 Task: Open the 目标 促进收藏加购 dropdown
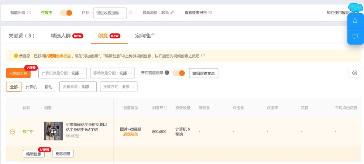tap(110, 13)
